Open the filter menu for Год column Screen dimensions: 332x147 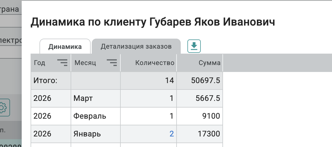point(62,63)
